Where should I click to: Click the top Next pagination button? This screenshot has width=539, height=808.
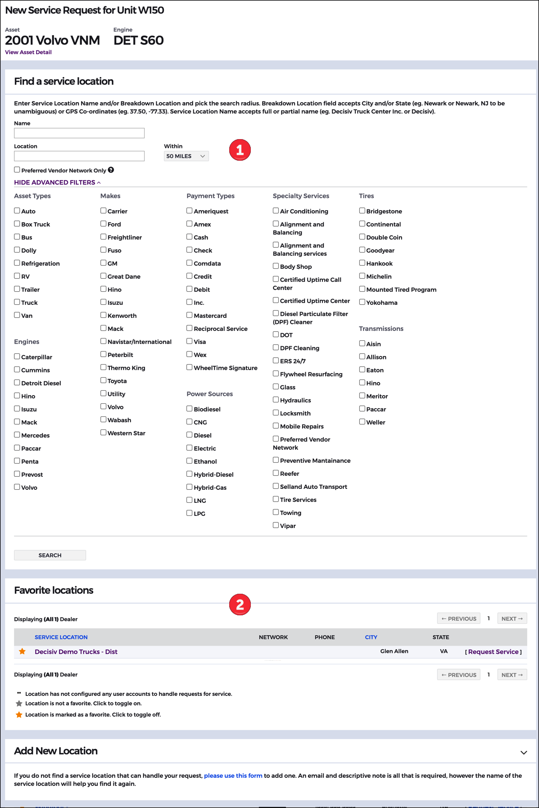(x=512, y=618)
